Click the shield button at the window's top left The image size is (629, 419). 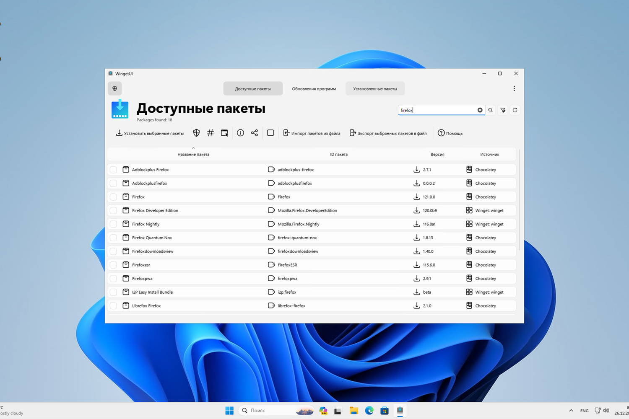click(115, 88)
